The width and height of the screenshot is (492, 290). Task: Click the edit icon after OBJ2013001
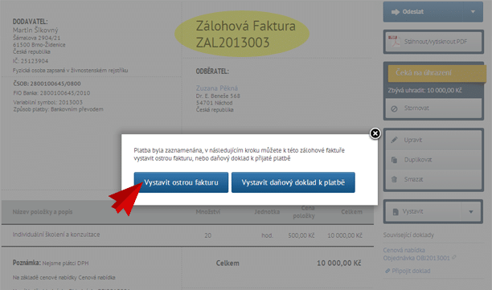click(454, 257)
